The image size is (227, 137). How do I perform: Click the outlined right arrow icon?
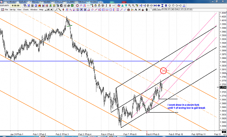click(181, 5)
